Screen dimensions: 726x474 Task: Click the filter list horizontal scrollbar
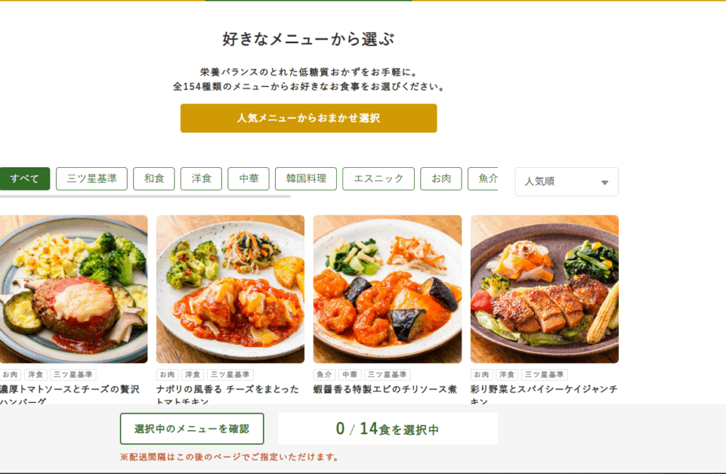point(145,196)
